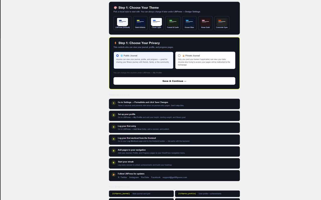This screenshot has height=200, width=321.
Task: Open the Instagram link
Action: [x=134, y=177]
